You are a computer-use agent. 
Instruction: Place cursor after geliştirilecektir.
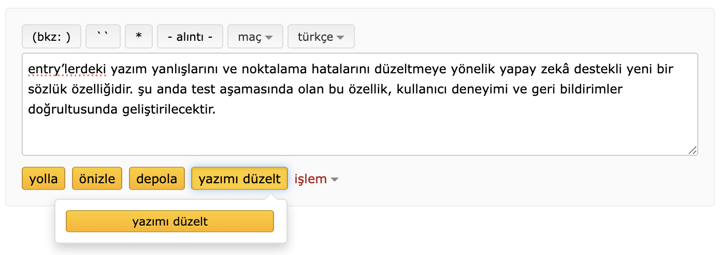coord(215,109)
